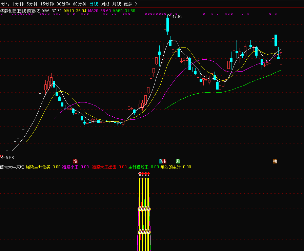This screenshot has height=251, width=304.
Task: Select the 60分钟 period tab
Action: tap(80, 4)
